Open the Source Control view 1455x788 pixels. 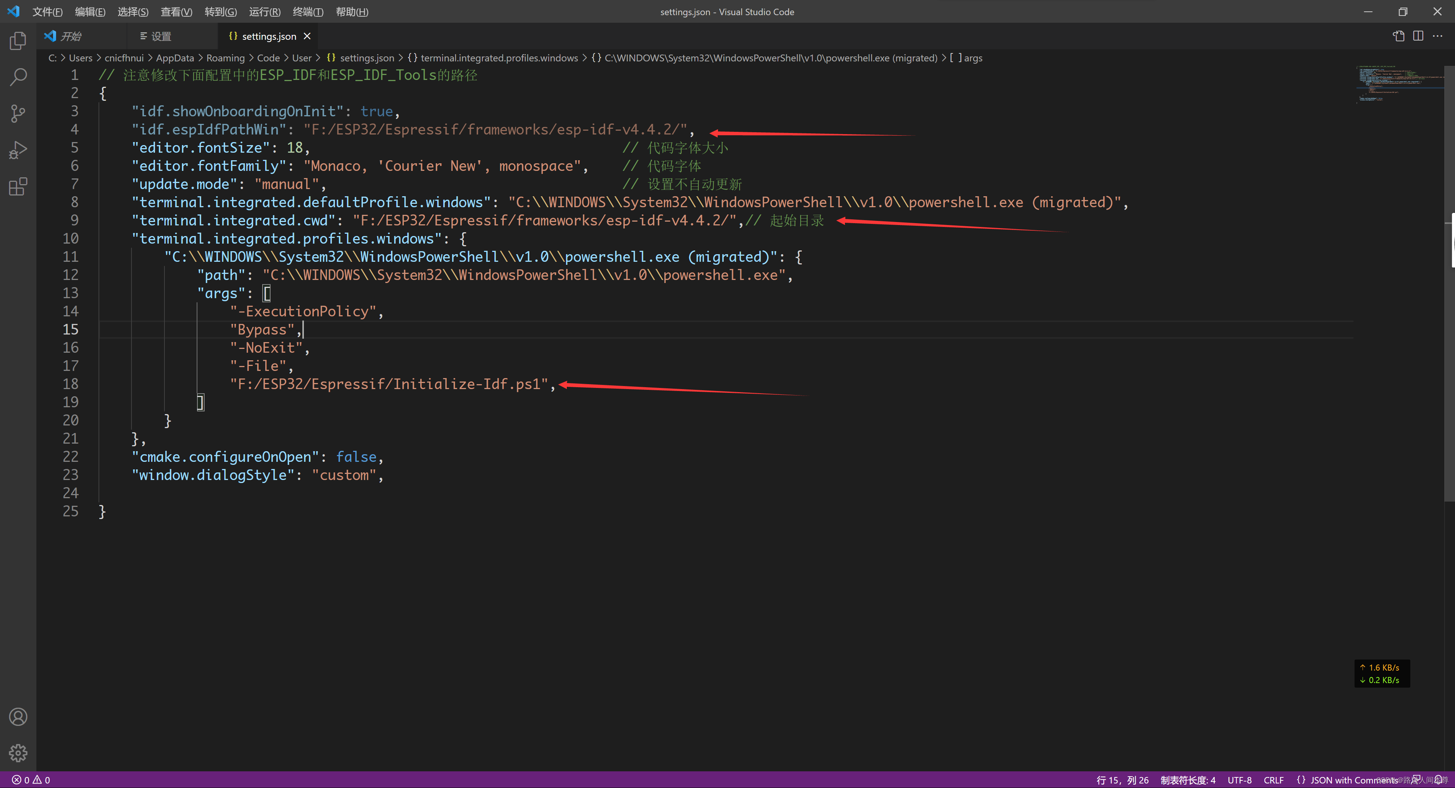click(x=18, y=113)
